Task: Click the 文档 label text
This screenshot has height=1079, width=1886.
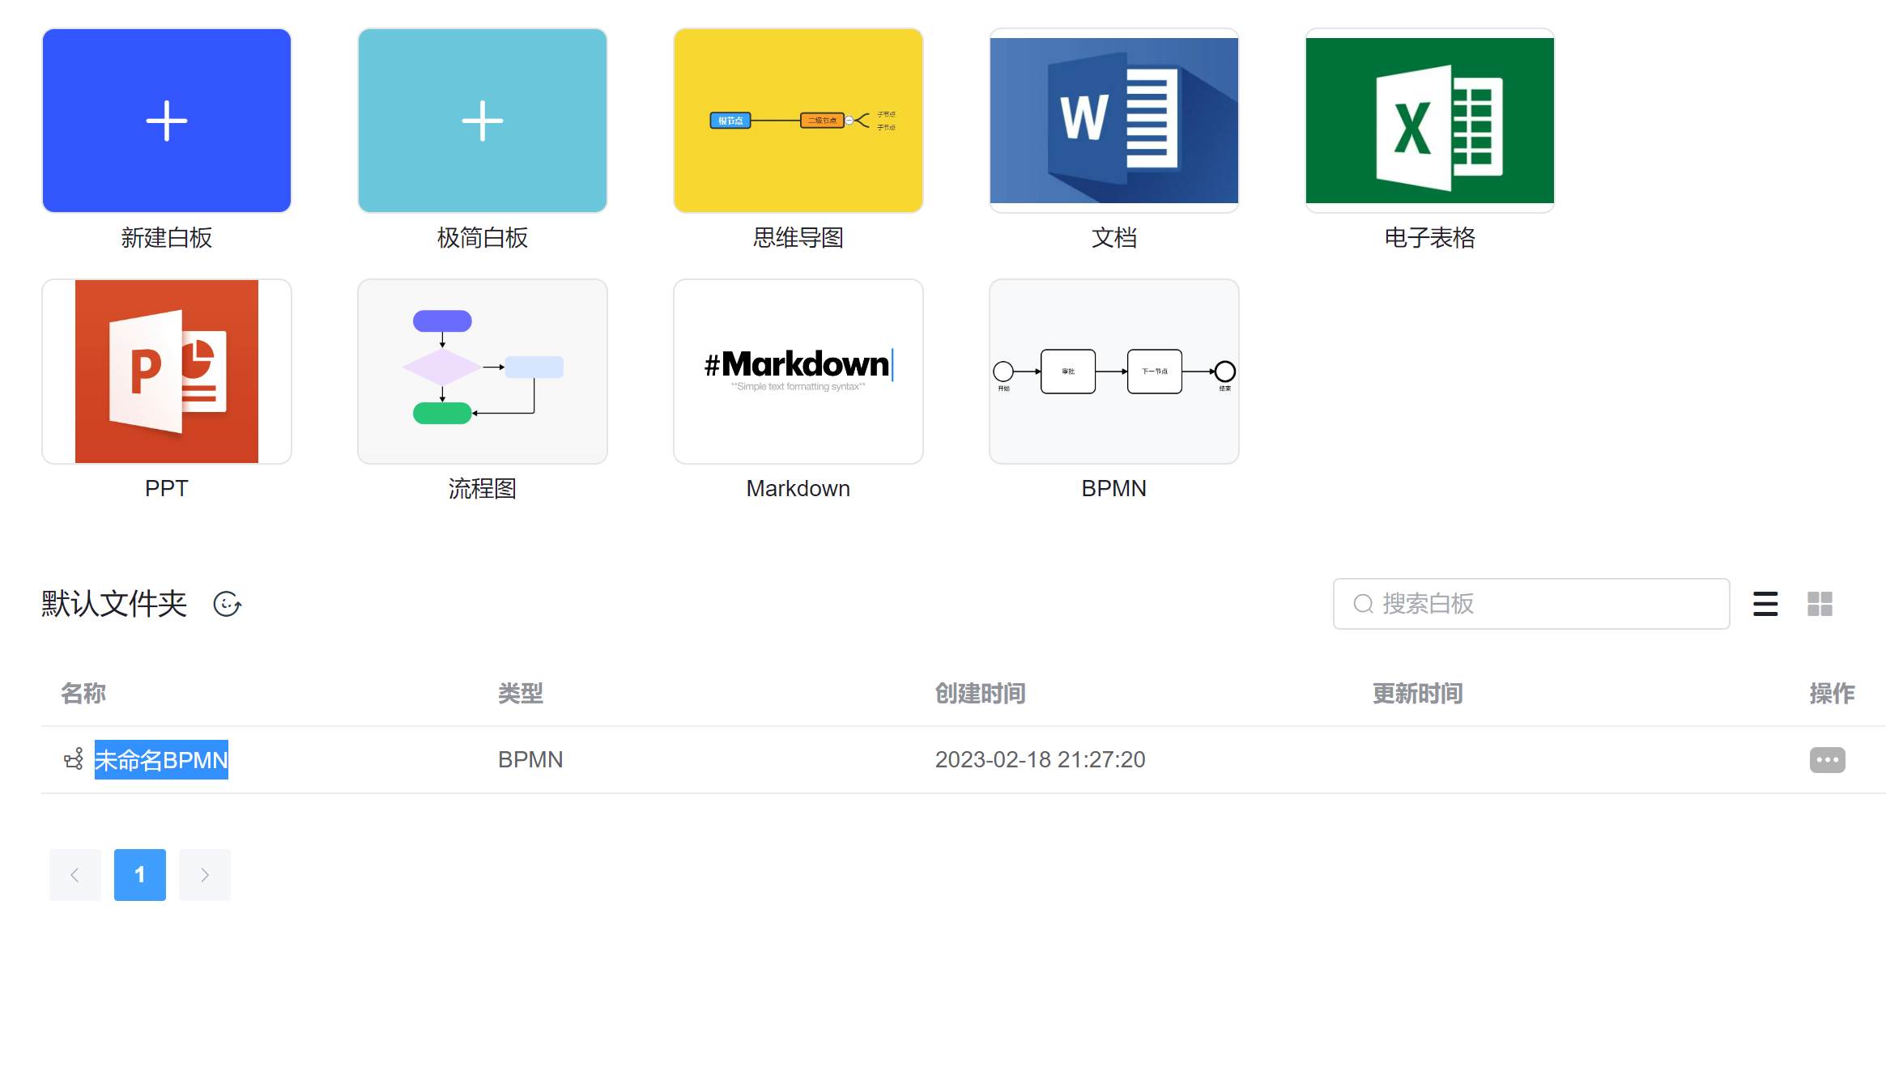Action: [1114, 238]
